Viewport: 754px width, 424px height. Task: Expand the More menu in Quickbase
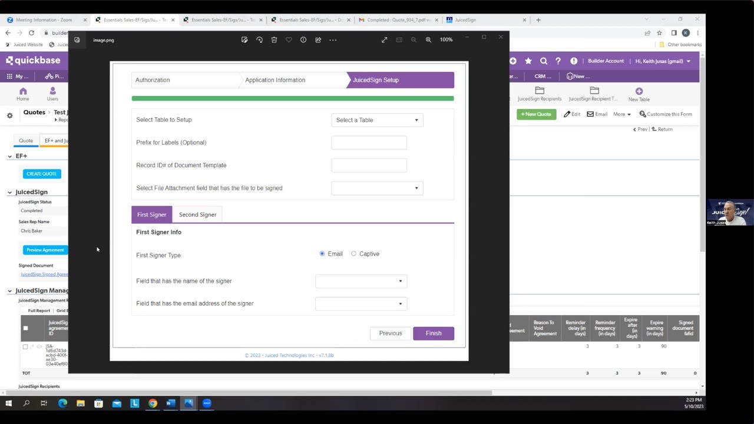[621, 114]
